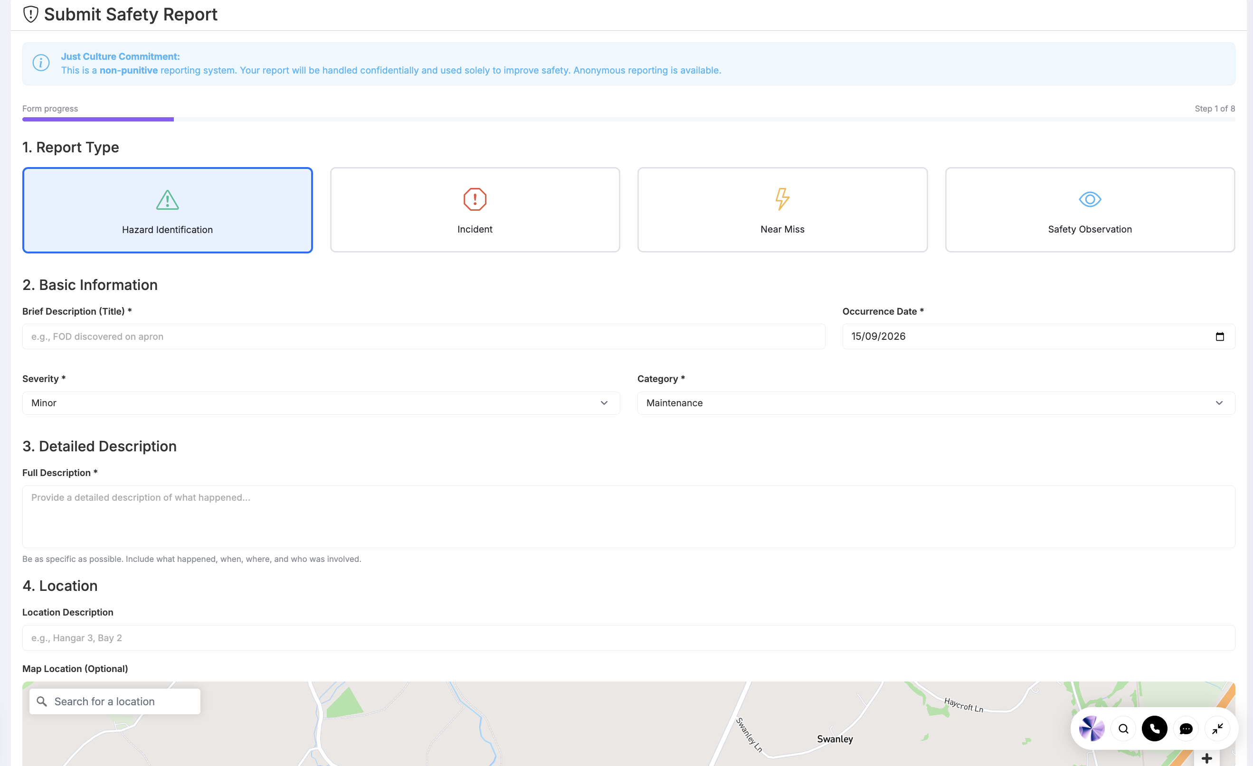Click the Form progress bar
Viewport: 1253px width, 766px height.
point(628,120)
